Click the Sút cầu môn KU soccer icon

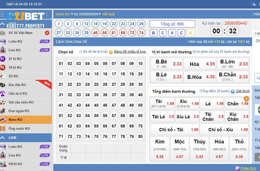pyautogui.click(x=3, y=102)
